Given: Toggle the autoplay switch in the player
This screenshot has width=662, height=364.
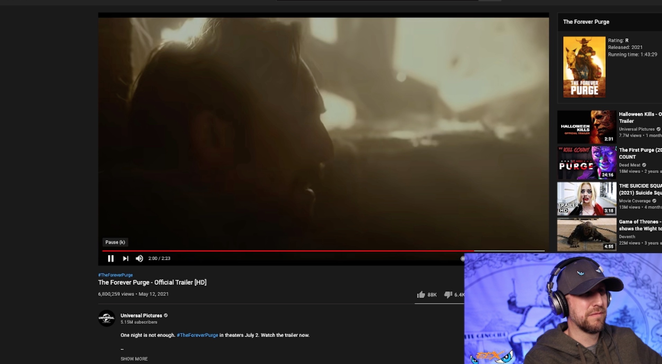Looking at the screenshot, I should tap(462, 258).
